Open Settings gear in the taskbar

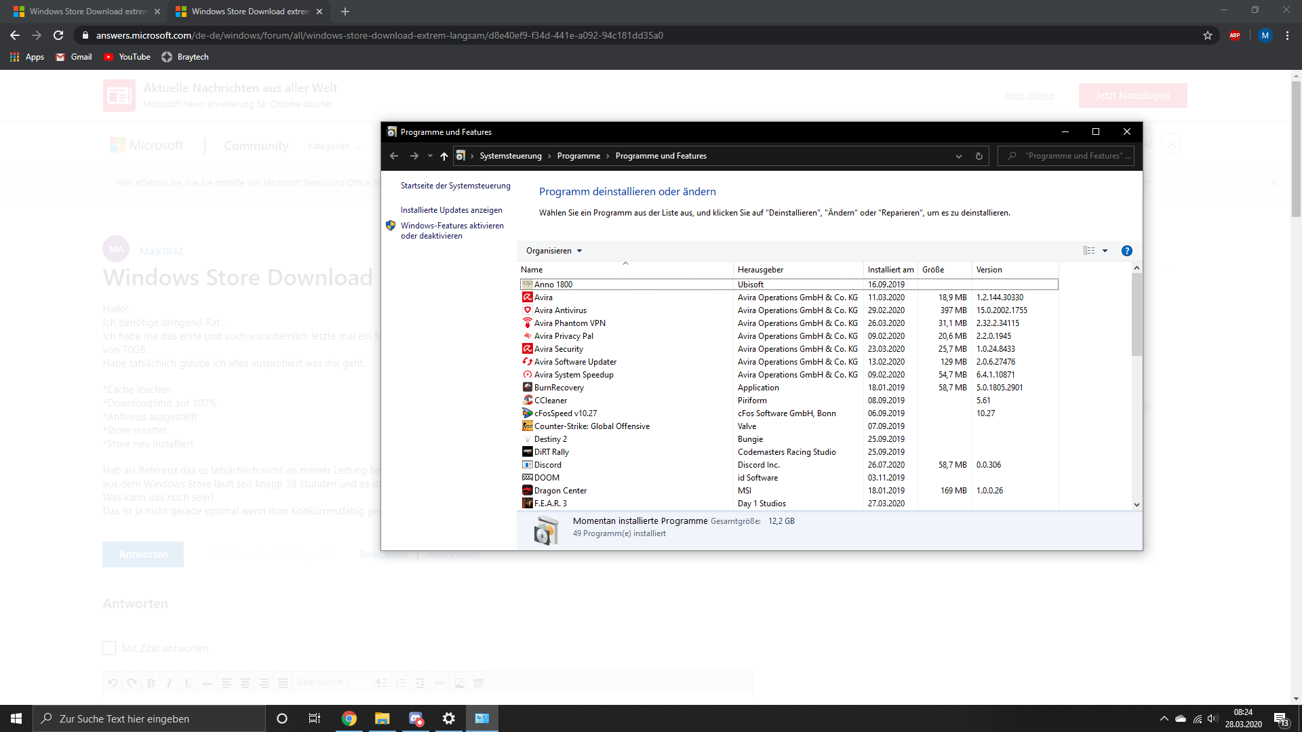449,718
